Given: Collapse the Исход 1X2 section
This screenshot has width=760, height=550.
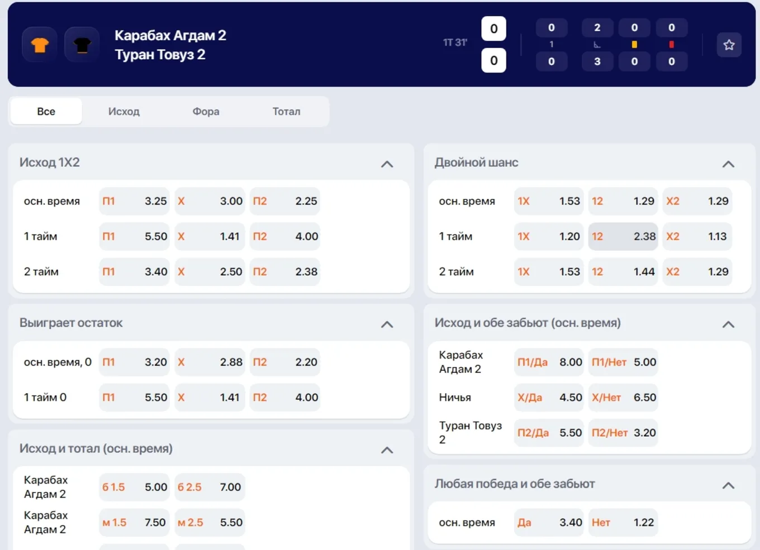Looking at the screenshot, I should [x=387, y=164].
